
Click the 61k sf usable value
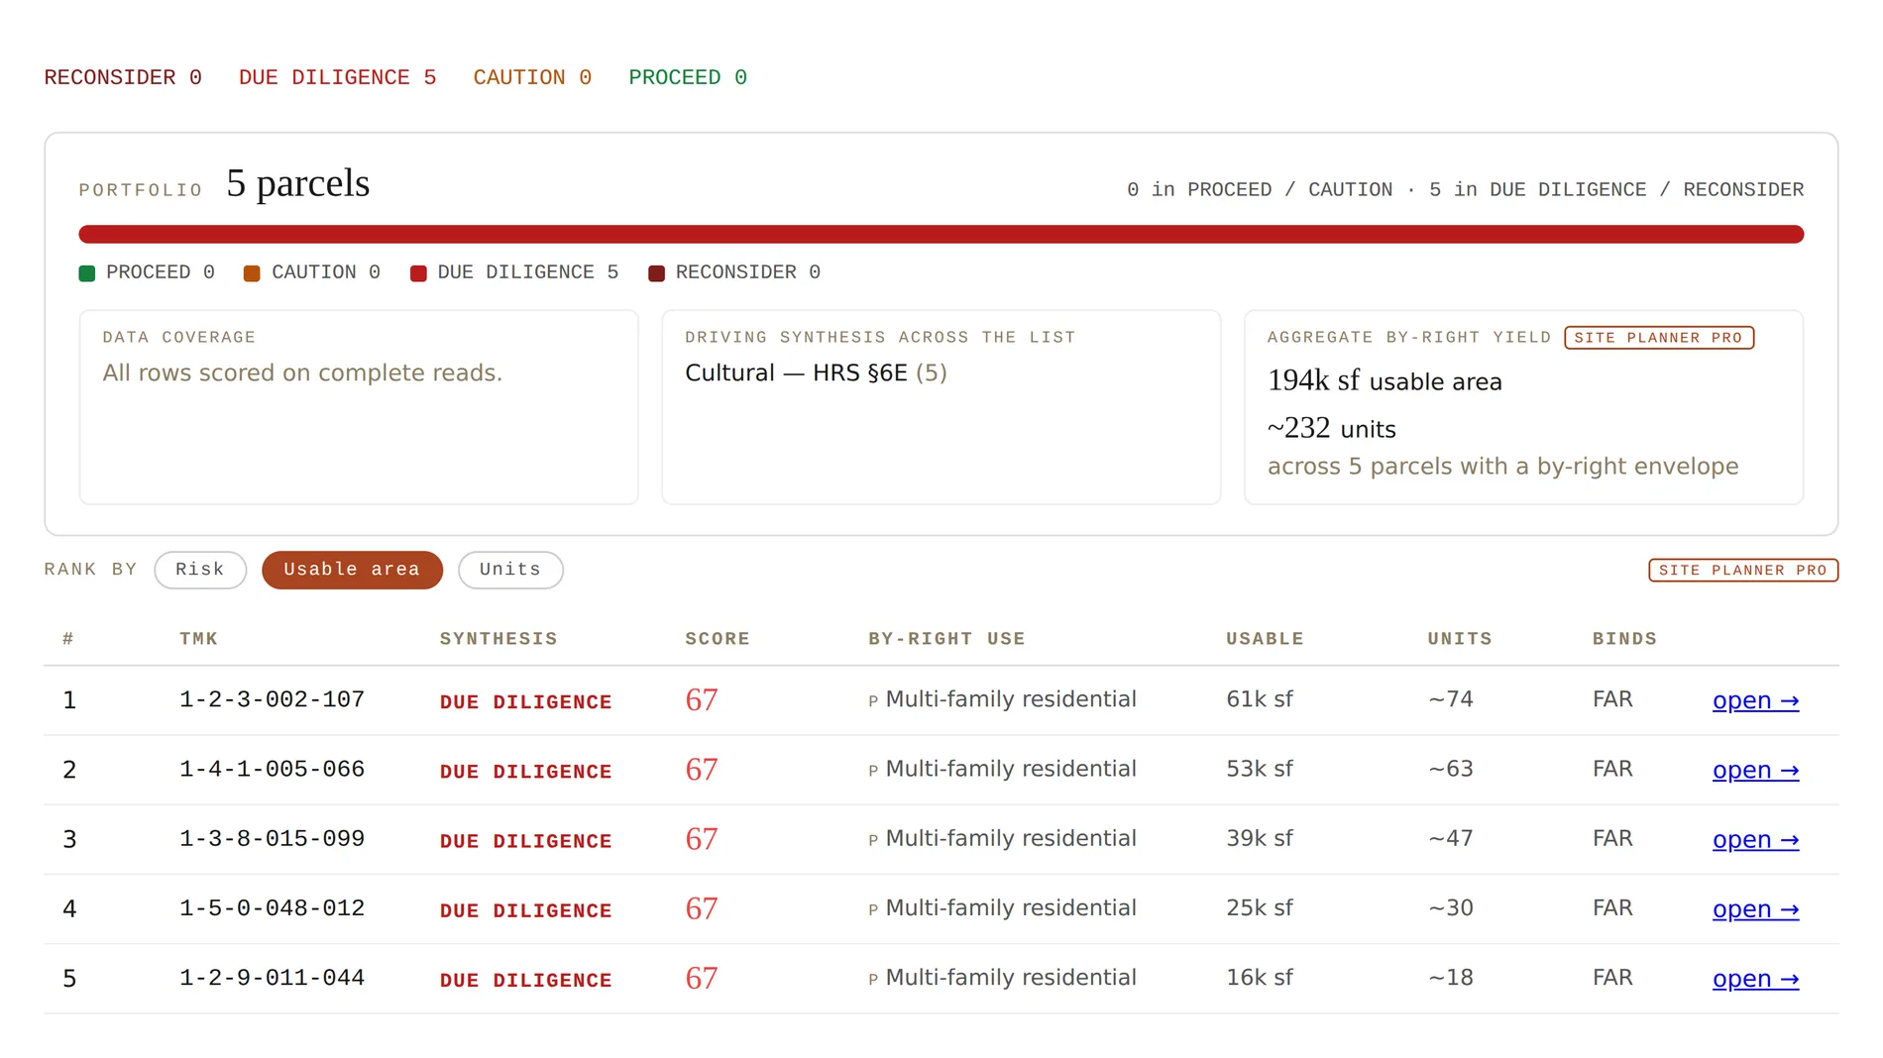(x=1260, y=699)
